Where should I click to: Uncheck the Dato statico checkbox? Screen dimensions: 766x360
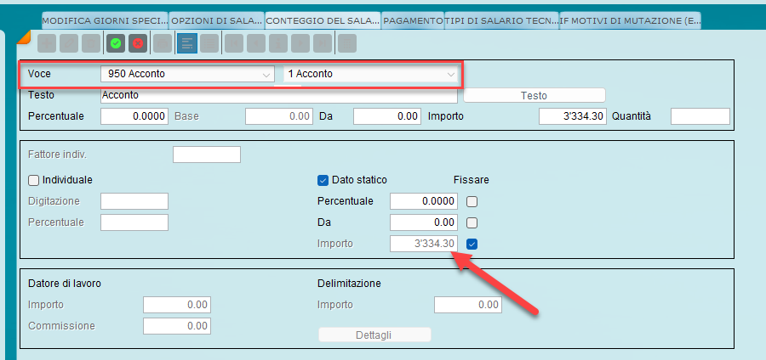[323, 180]
